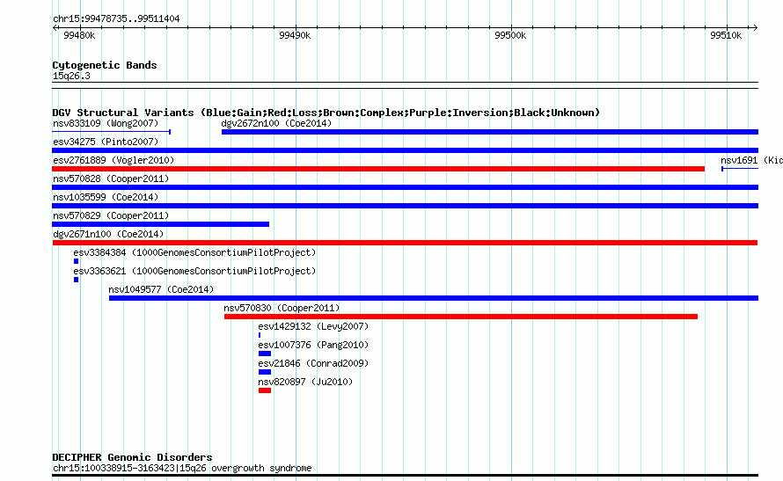The image size is (783, 481).
Task: Click the 99480k ruler tick label
Action: tap(79, 35)
